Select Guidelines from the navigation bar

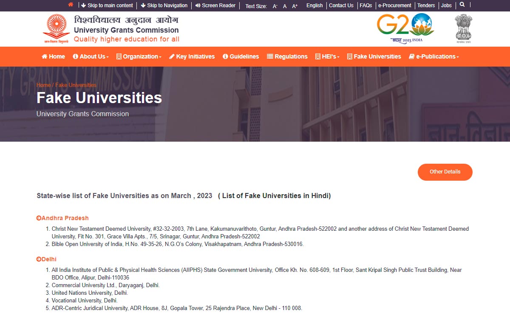[x=241, y=56]
